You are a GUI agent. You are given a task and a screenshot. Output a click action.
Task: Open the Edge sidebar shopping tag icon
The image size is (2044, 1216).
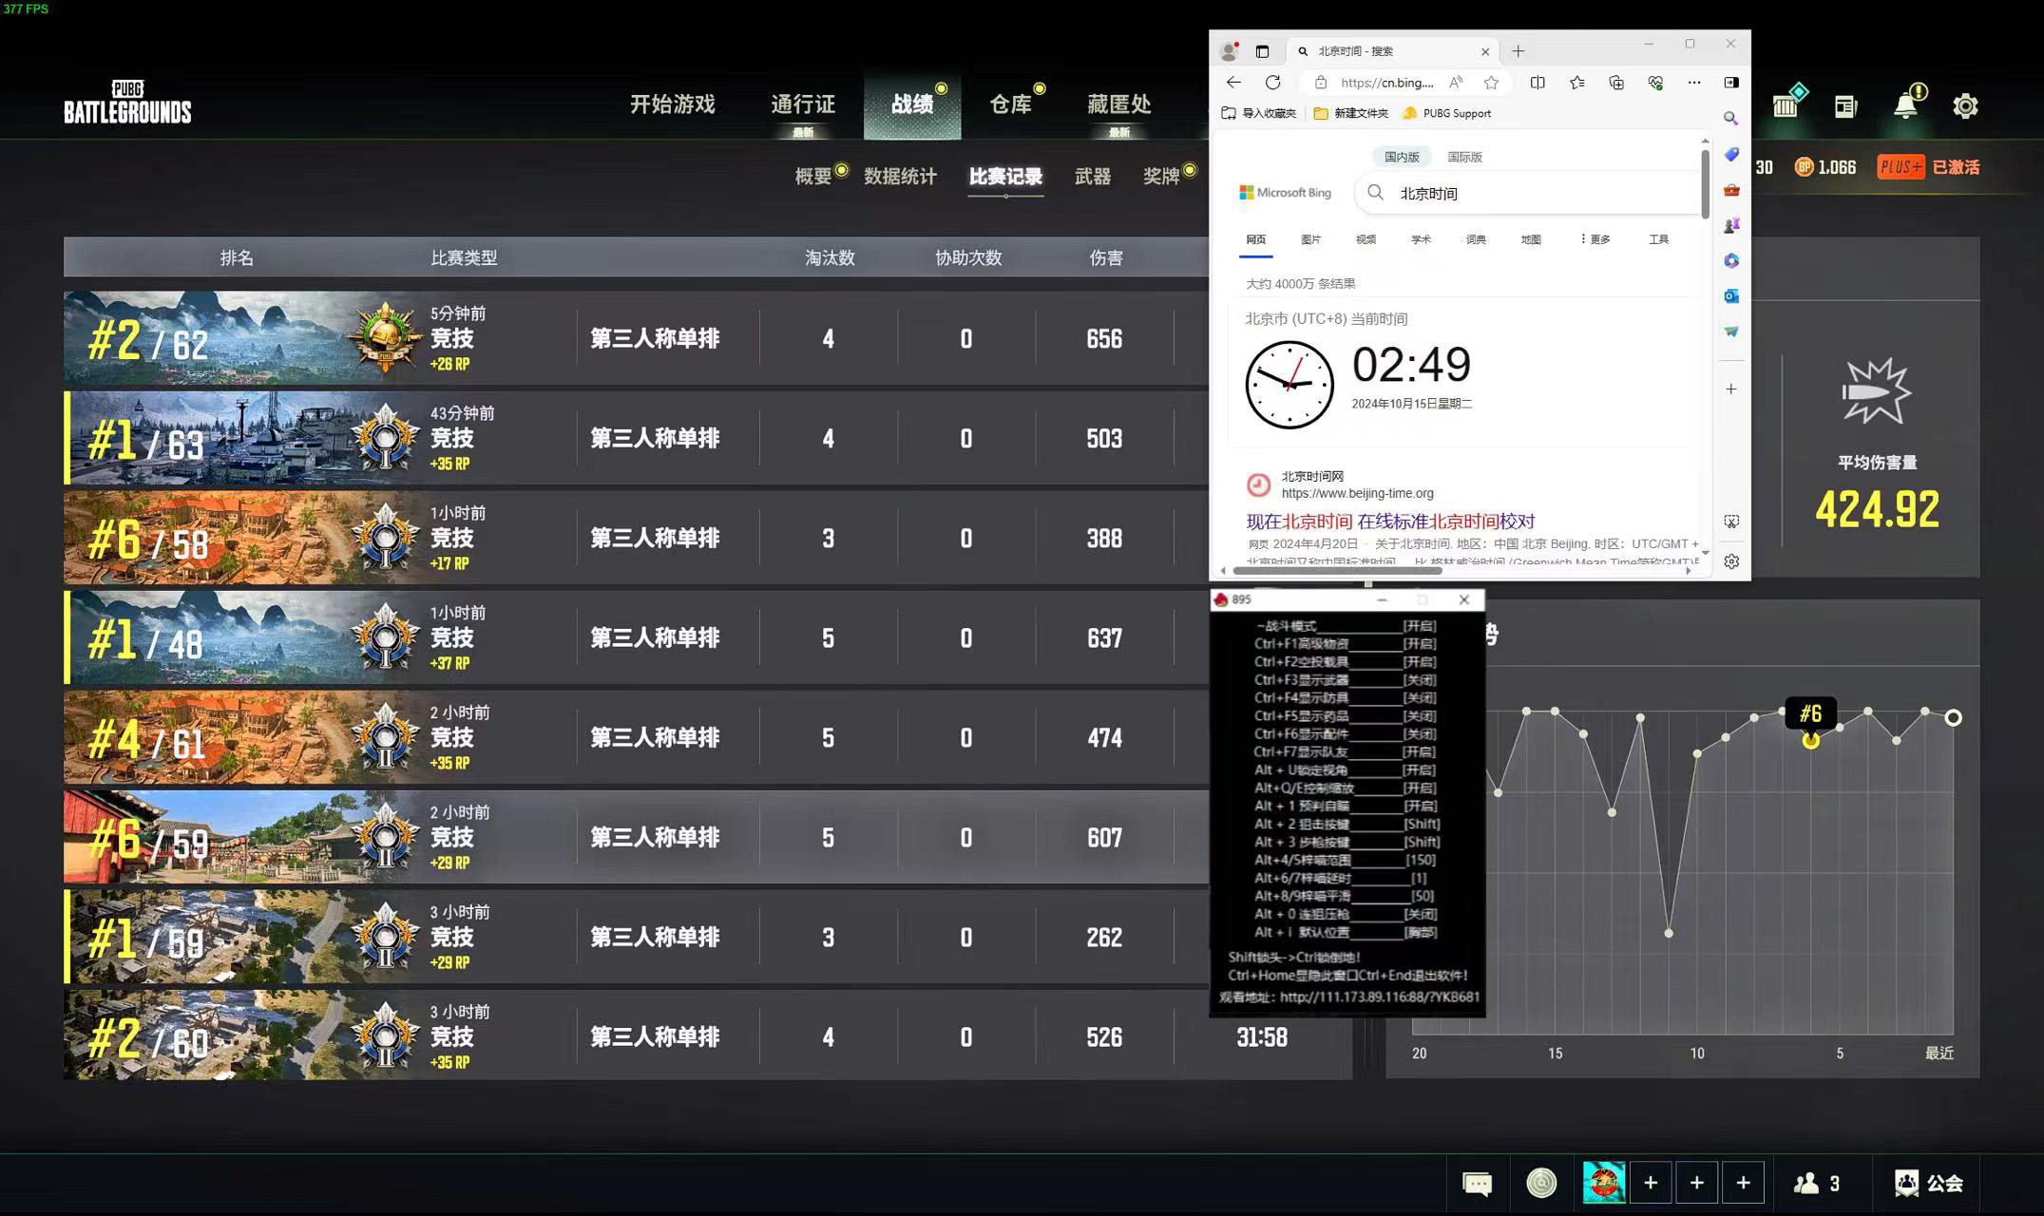pyautogui.click(x=1731, y=154)
